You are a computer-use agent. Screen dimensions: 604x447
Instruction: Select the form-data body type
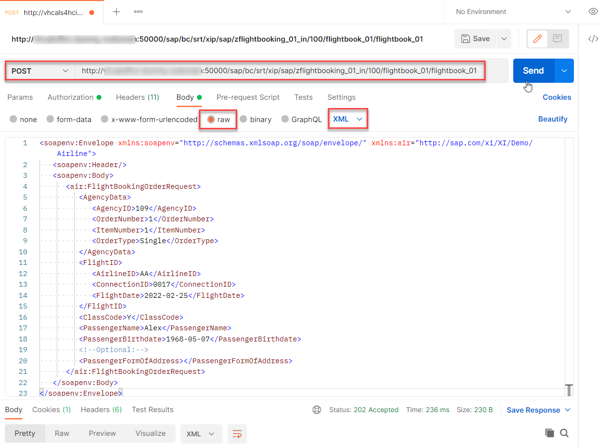point(69,119)
